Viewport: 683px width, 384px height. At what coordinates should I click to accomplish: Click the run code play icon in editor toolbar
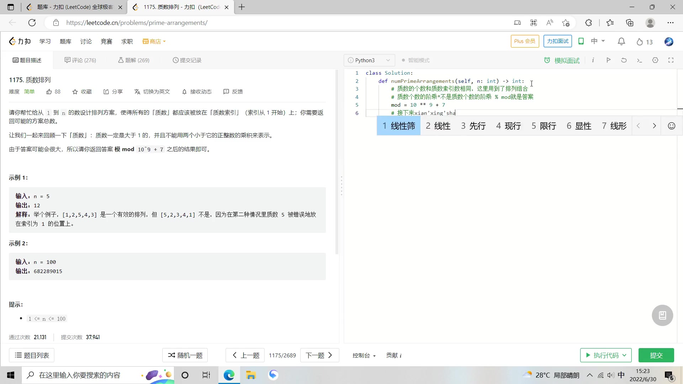[x=608, y=60]
